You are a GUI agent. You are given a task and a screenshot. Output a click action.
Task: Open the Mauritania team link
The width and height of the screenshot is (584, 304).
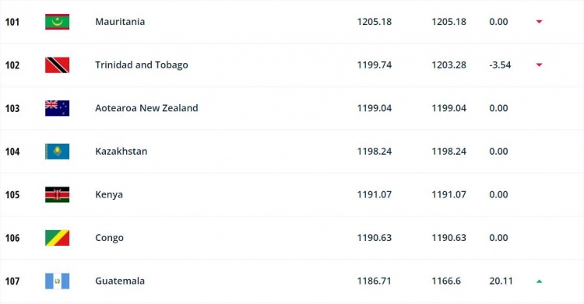120,22
